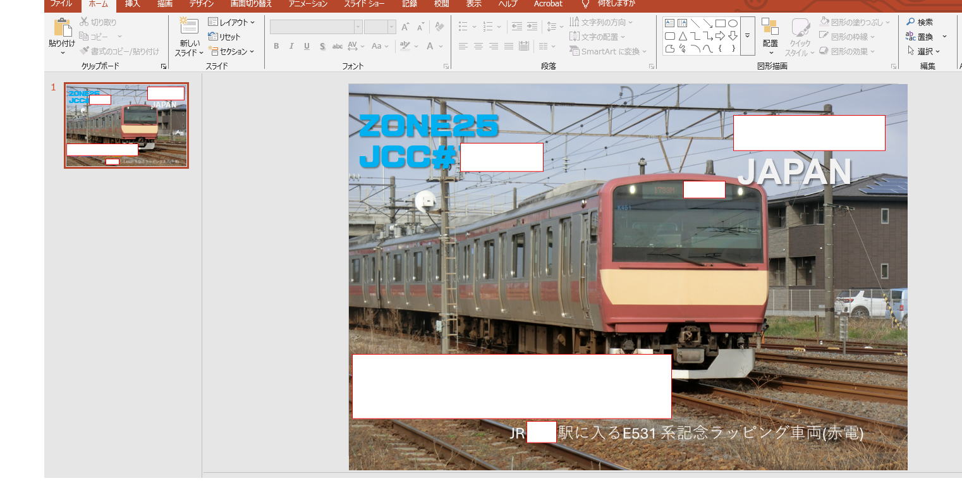This screenshot has width=962, height=488.
Task: Select the text box shape in gallery
Action: click(x=670, y=23)
